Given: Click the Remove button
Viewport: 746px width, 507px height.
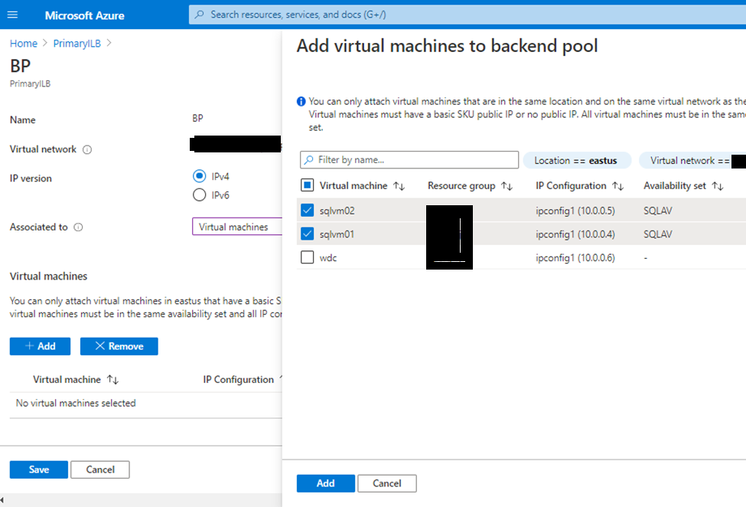Looking at the screenshot, I should pos(119,346).
